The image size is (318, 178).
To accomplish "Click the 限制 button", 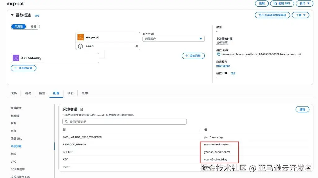I will click(x=261, y=3).
